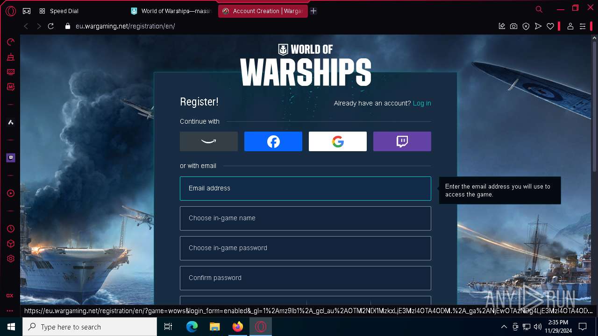Viewport: 598px width, 336px height.
Task: Go forward to next page
Action: click(x=39, y=26)
